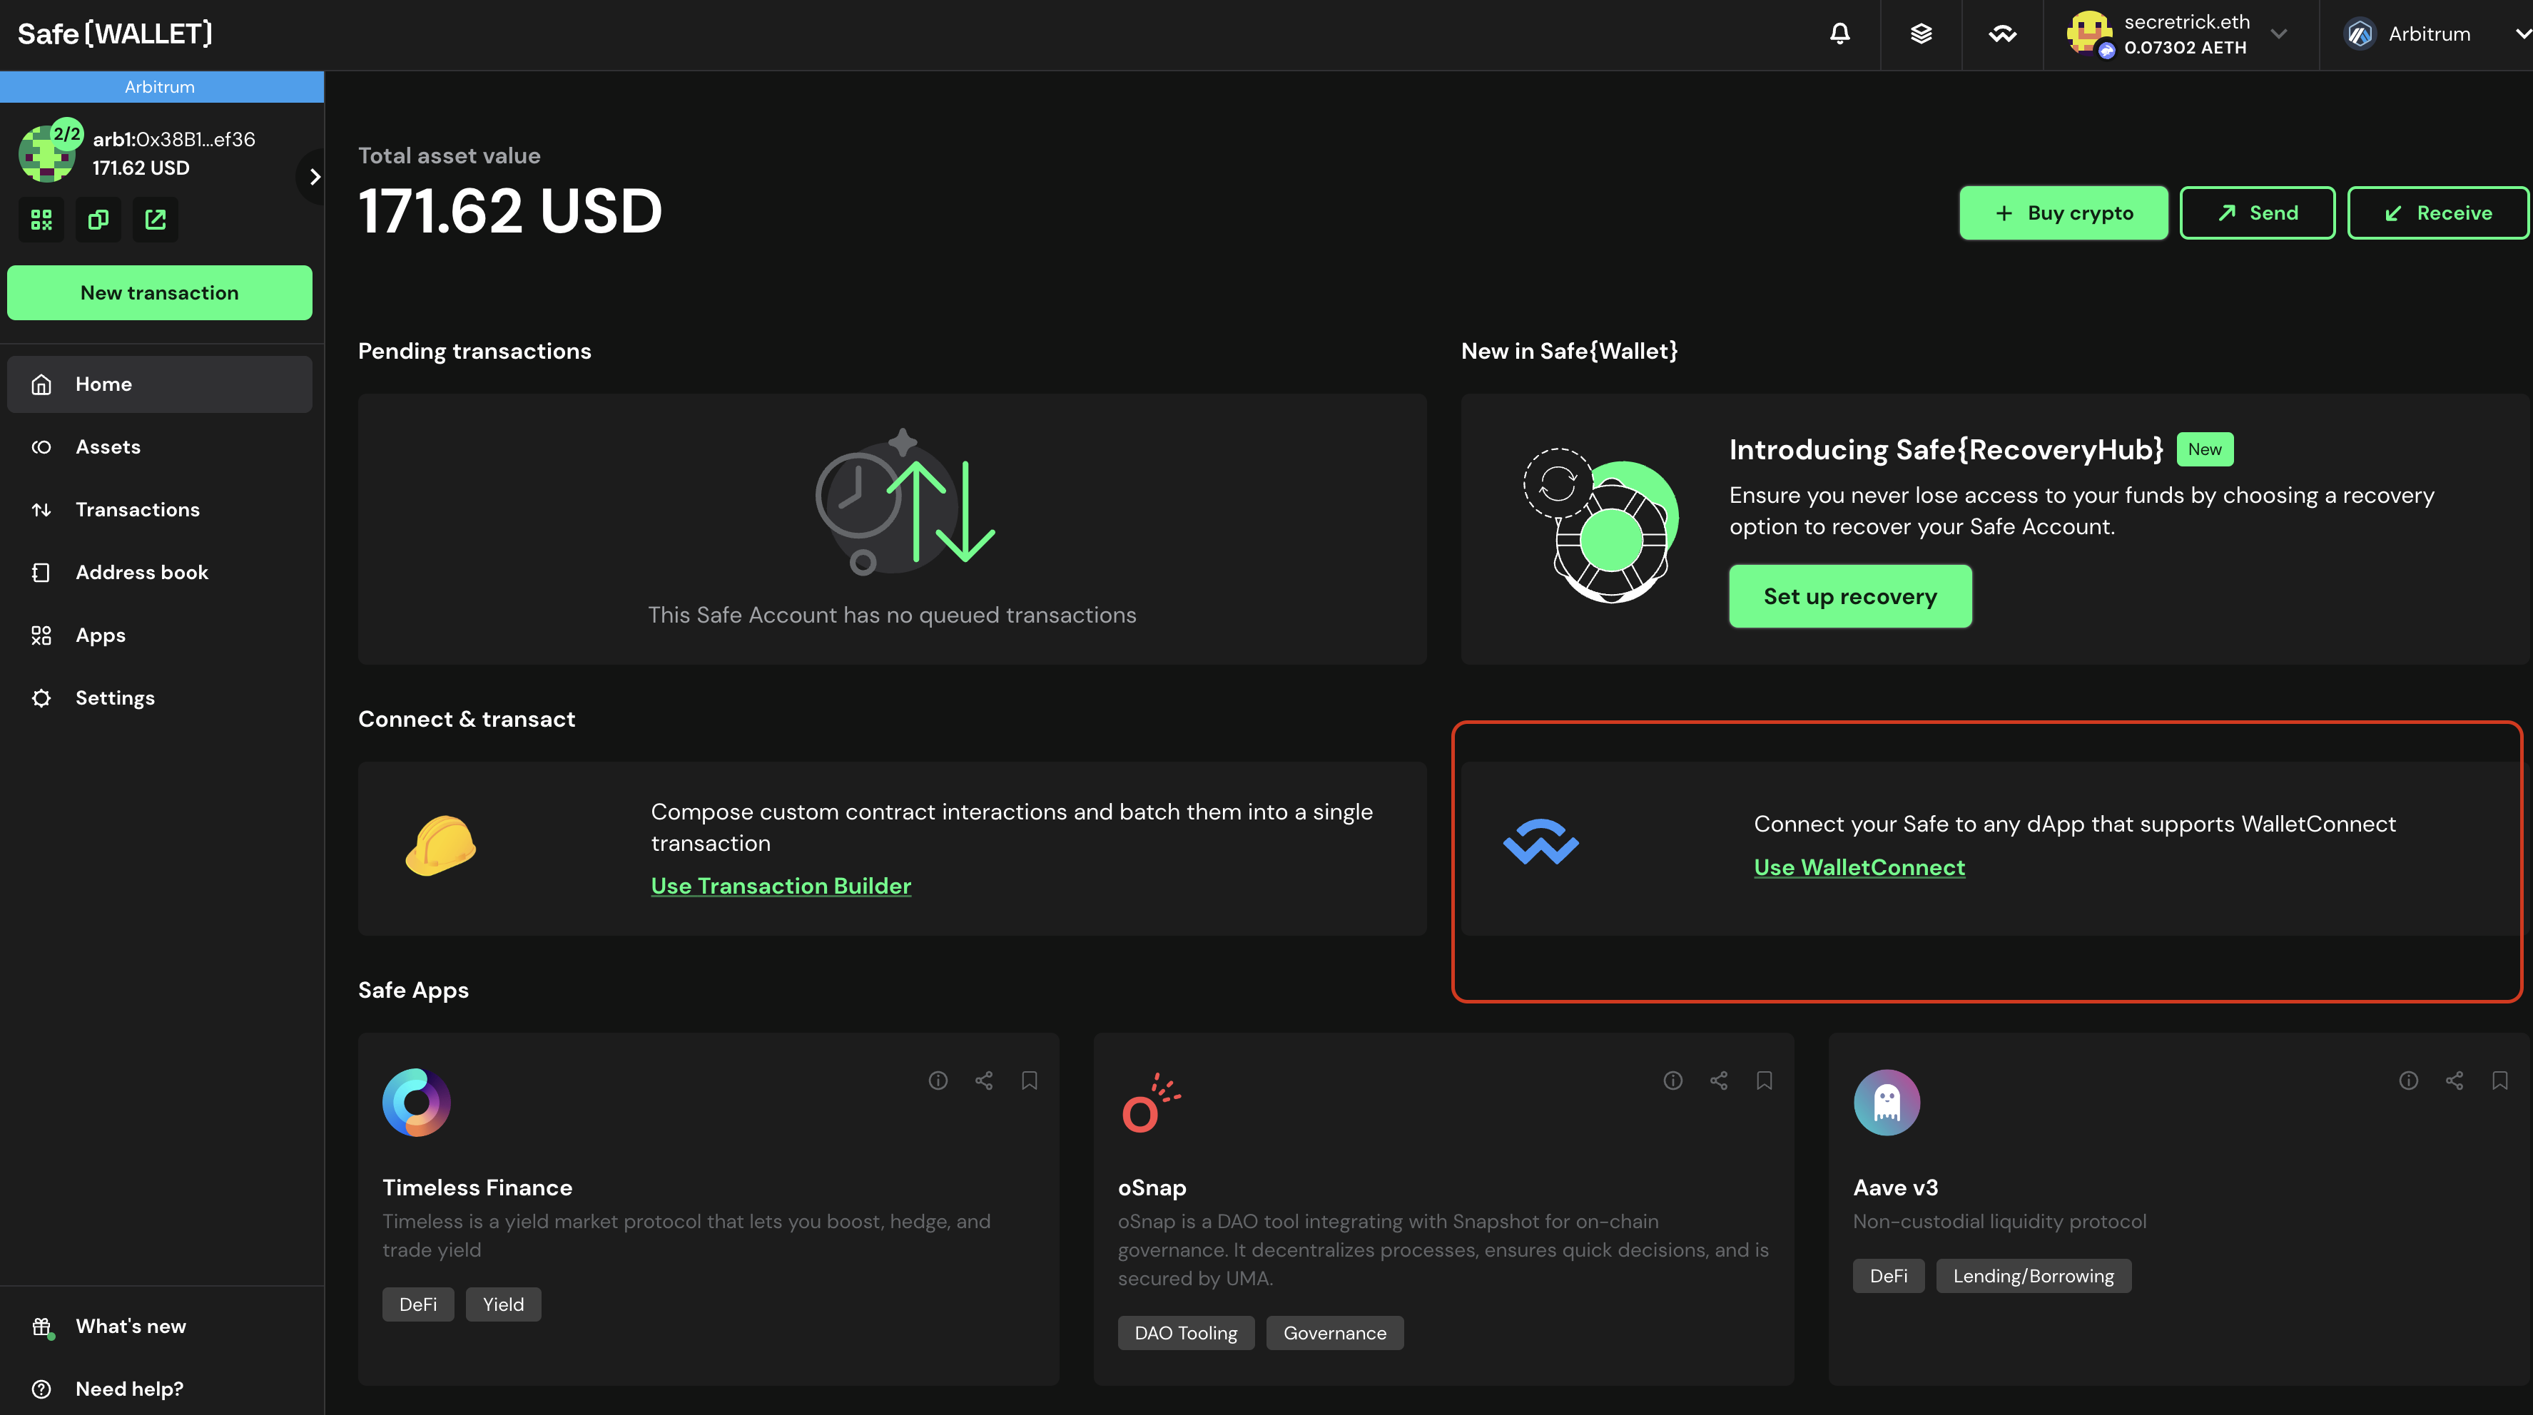This screenshot has height=1415, width=2533.
Task: Bookmark the oSnap app
Action: [1764, 1081]
